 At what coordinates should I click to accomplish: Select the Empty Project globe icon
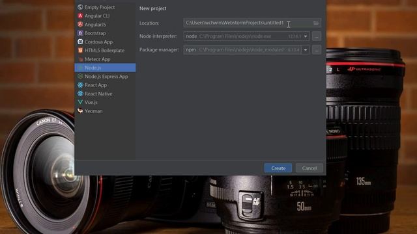[80, 7]
